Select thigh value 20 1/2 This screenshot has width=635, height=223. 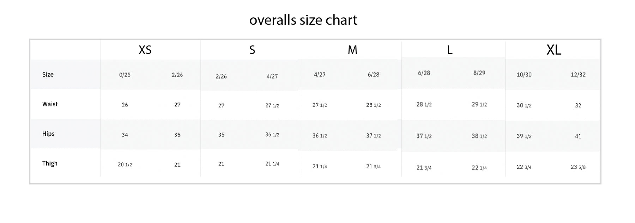tap(125, 165)
